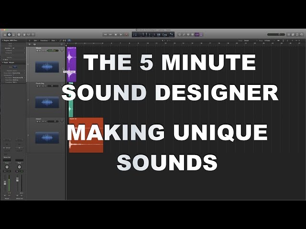Open the View menu in tracks area

pyautogui.click(x=54, y=41)
